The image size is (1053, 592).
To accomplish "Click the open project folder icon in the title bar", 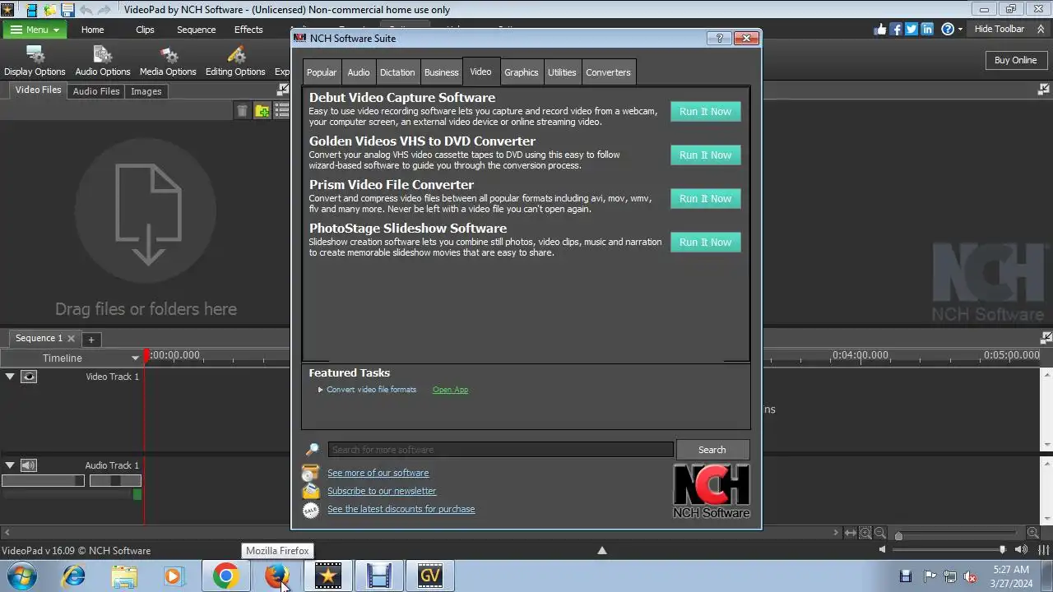I will (x=49, y=10).
